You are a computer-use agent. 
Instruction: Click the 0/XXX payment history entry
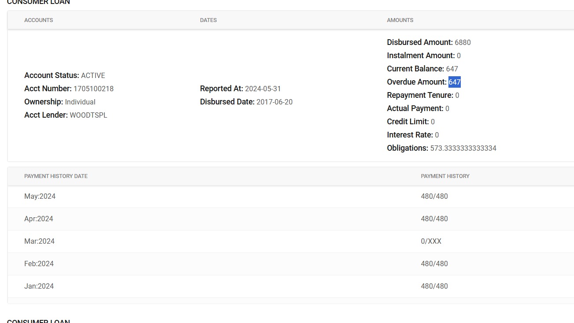click(x=431, y=241)
